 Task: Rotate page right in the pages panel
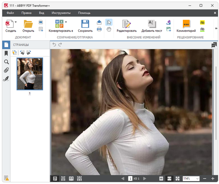tap(29, 52)
